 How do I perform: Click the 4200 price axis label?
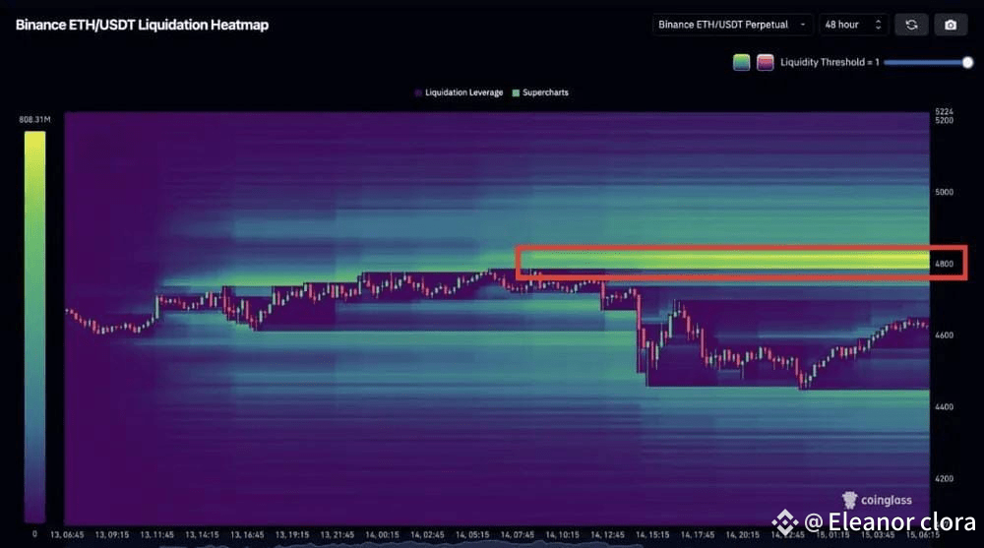[944, 478]
